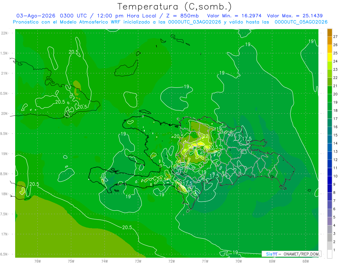Click the "17N" latitude axis label
The width and height of the screenshot is (343, 265).
5,234
